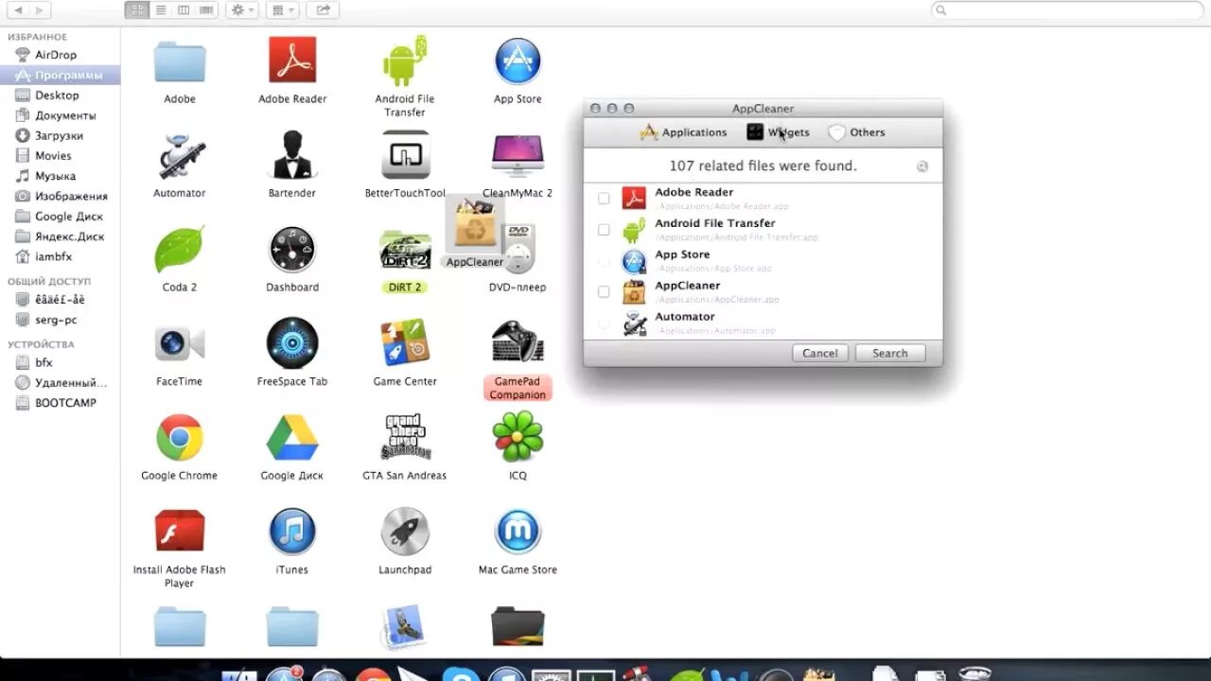This screenshot has width=1211, height=681.
Task: Check the Adobe Reader checkbox in AppCleaner
Action: point(604,199)
